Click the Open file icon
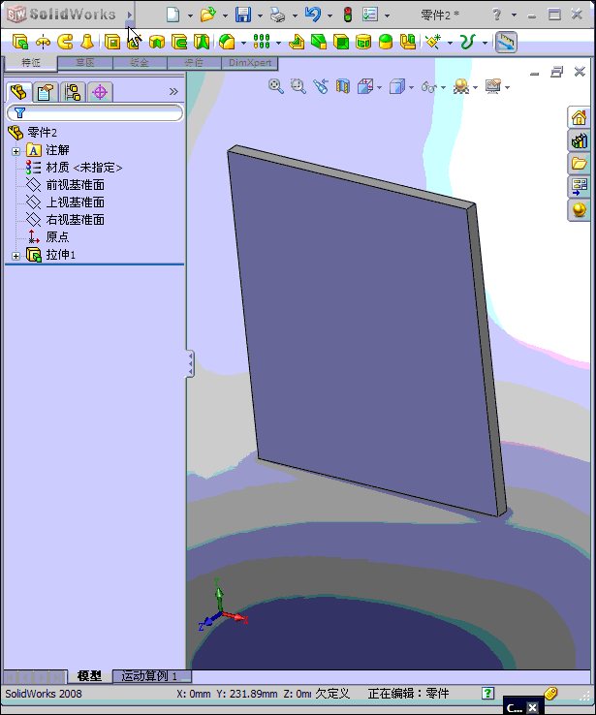This screenshot has width=596, height=715. (208, 15)
